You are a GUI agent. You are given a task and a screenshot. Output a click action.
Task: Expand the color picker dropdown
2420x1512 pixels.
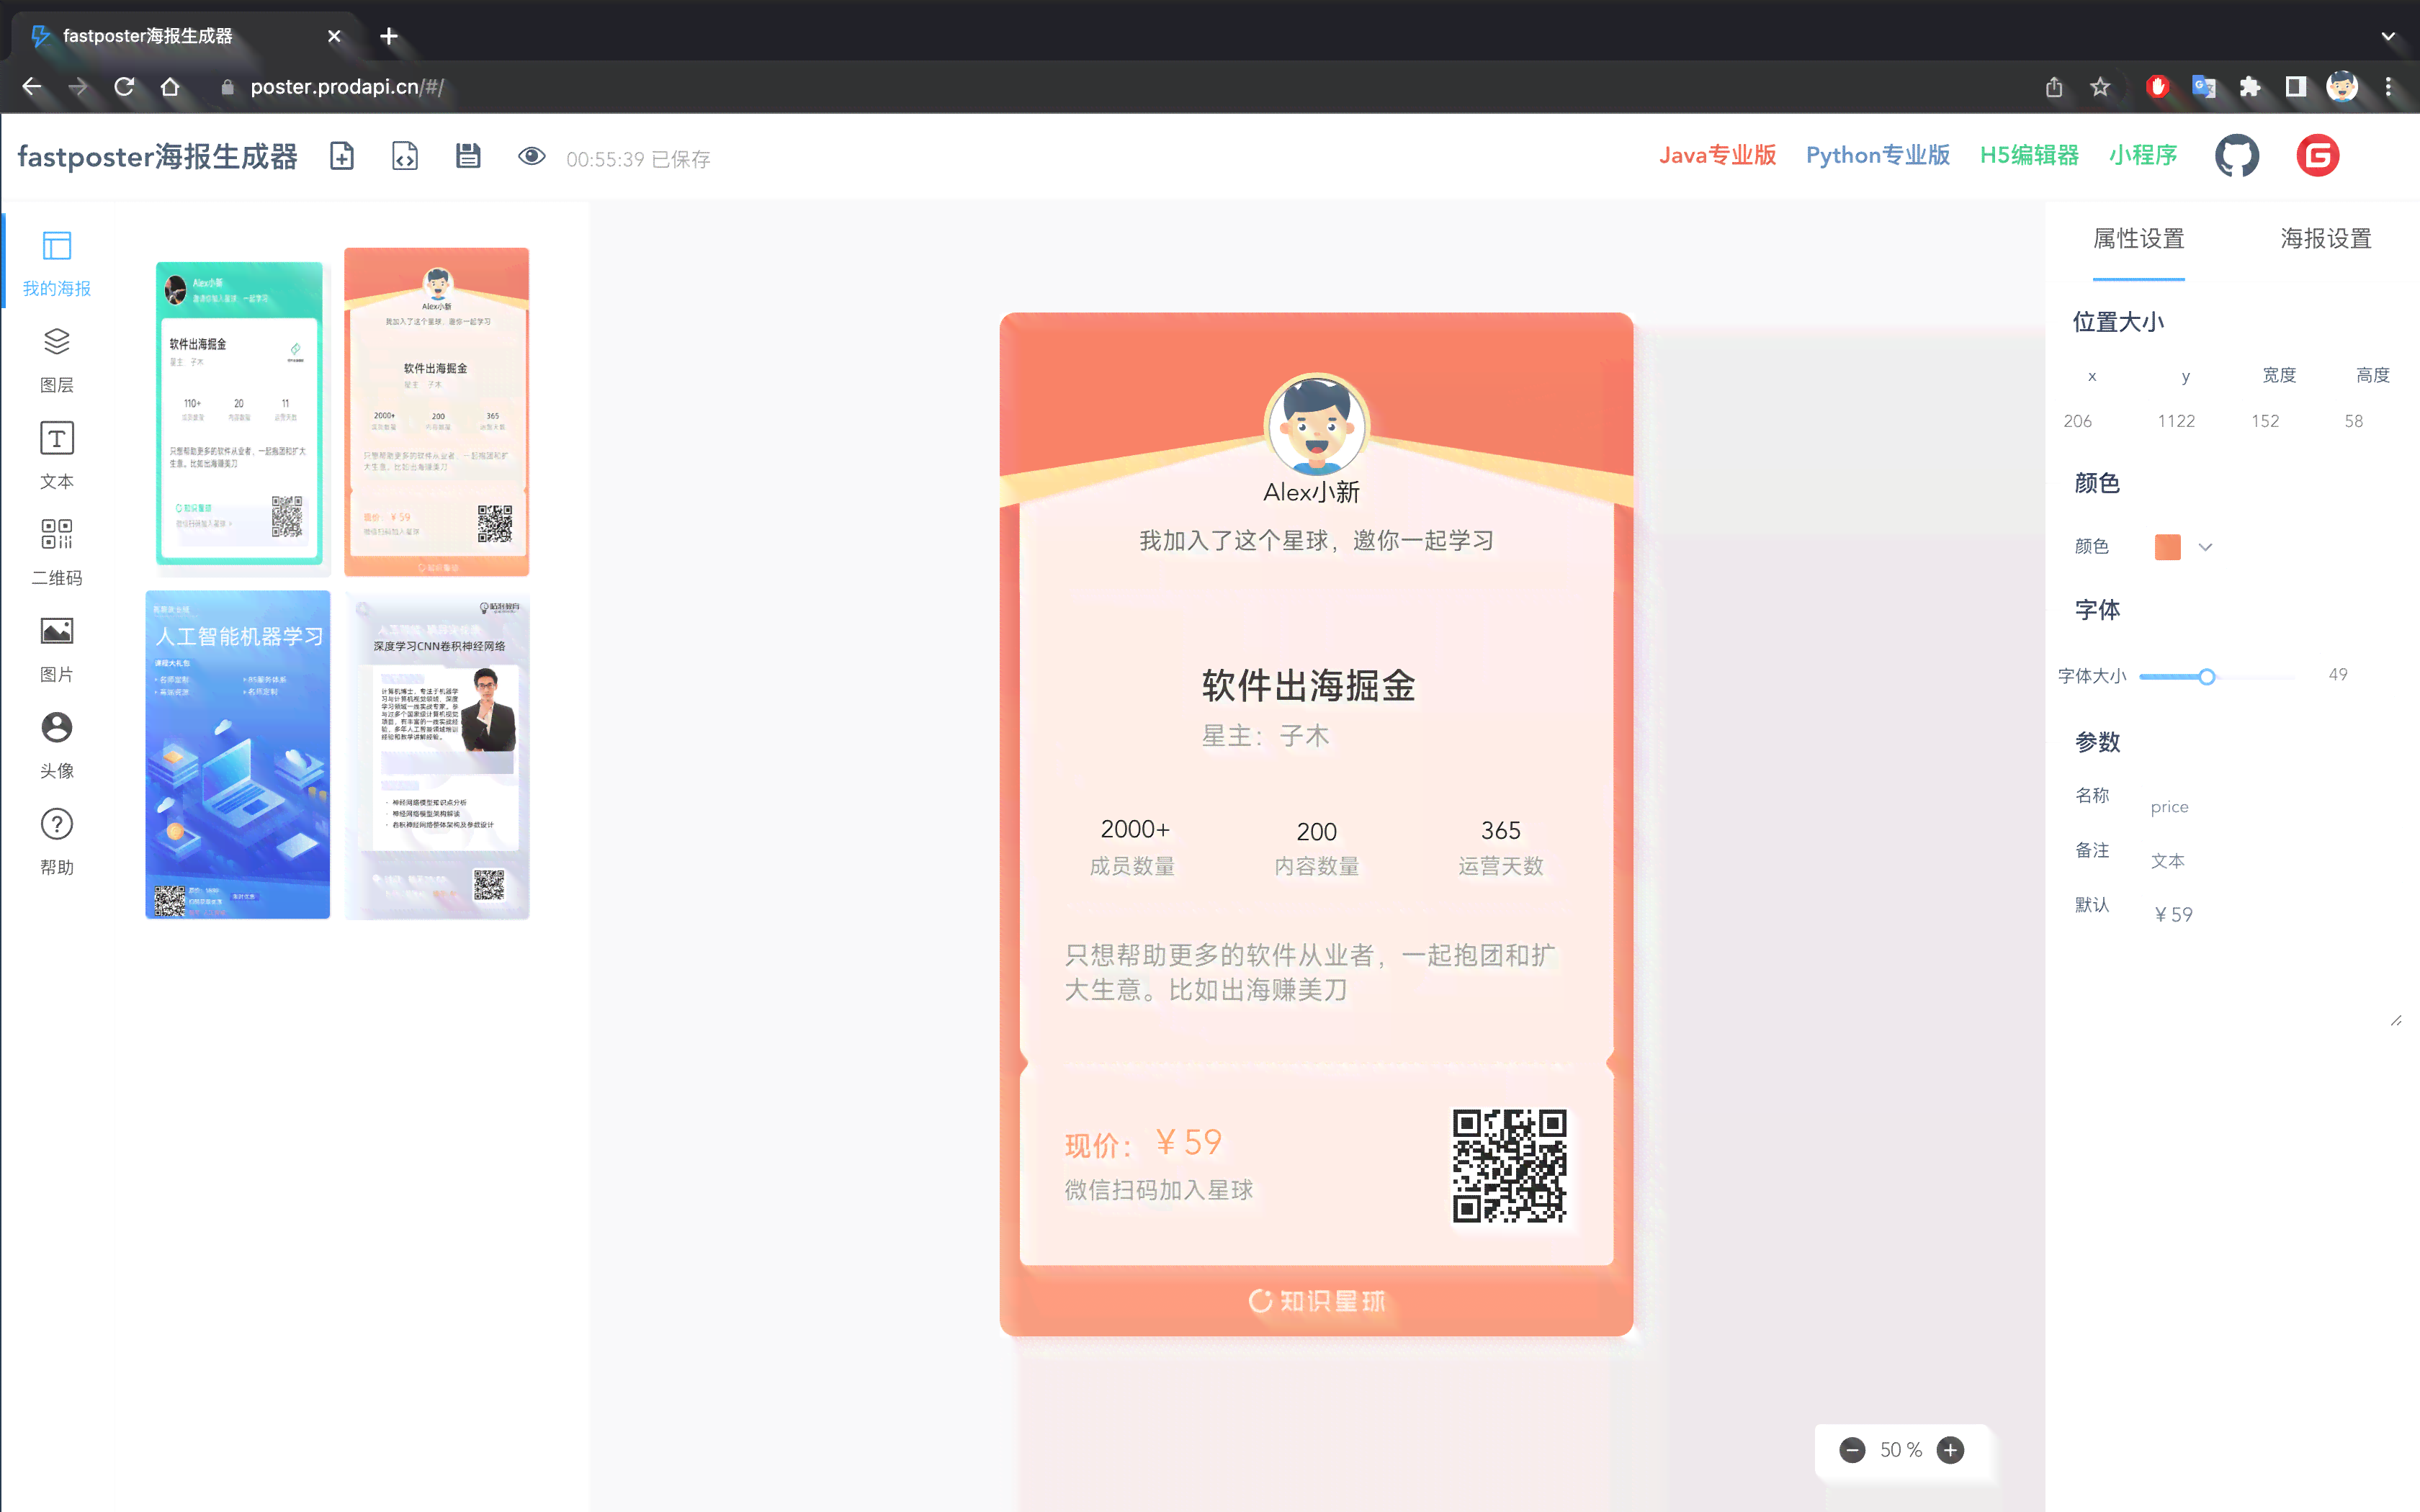coord(2206,547)
